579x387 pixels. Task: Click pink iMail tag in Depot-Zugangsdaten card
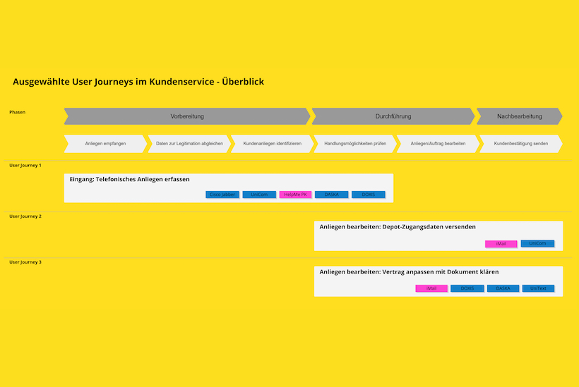click(501, 244)
